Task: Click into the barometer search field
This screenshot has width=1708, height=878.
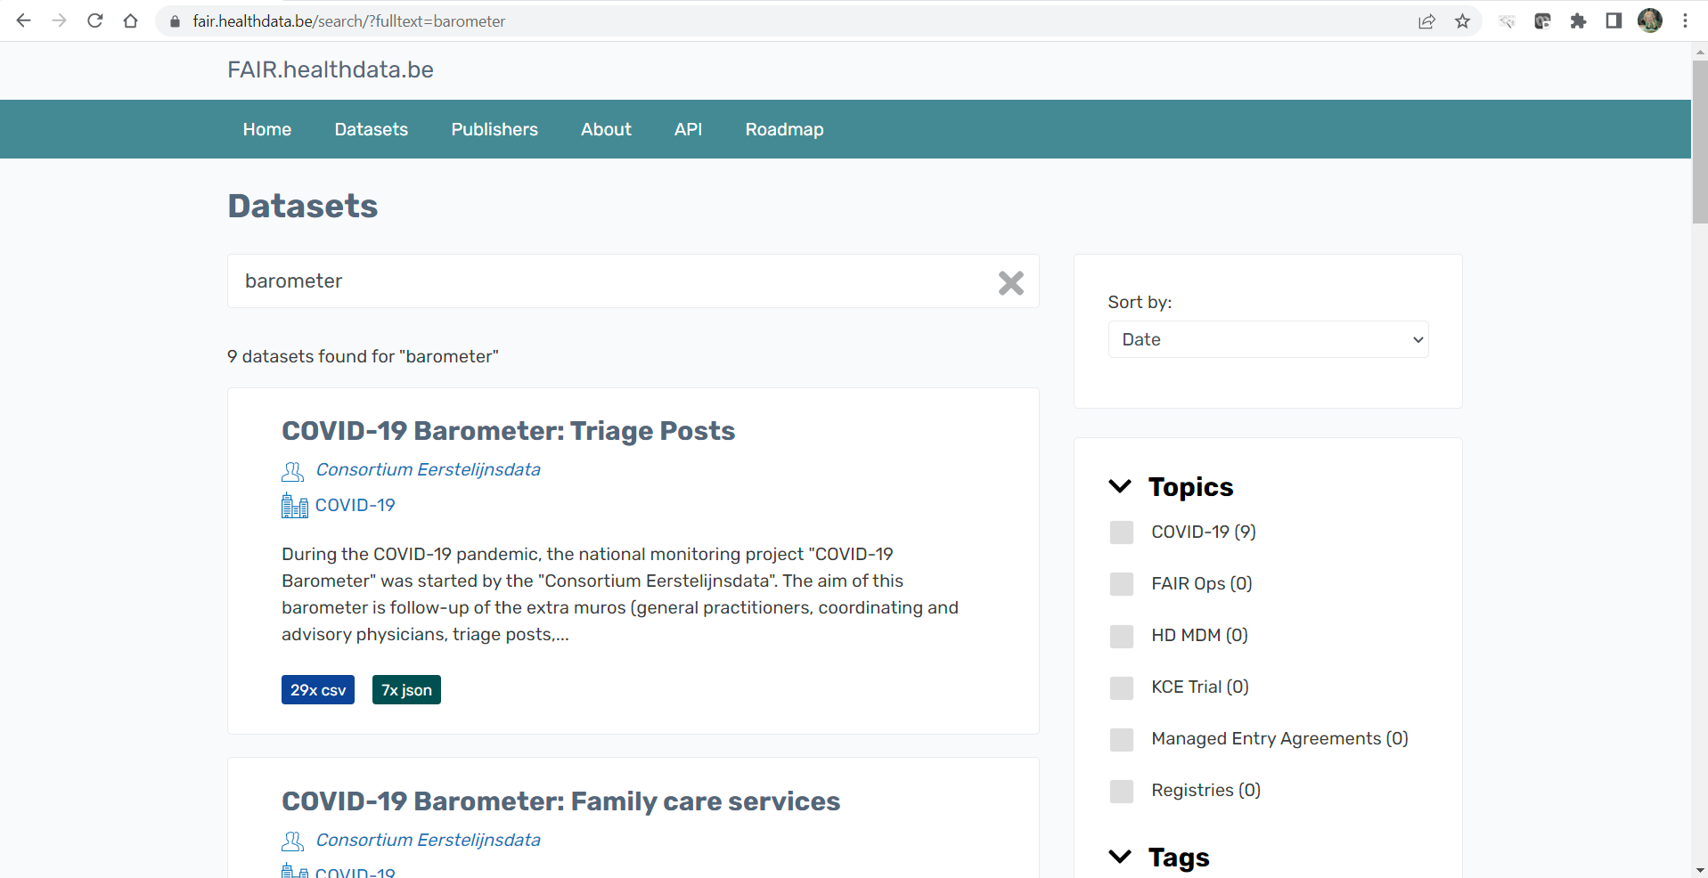Action: tap(606, 281)
